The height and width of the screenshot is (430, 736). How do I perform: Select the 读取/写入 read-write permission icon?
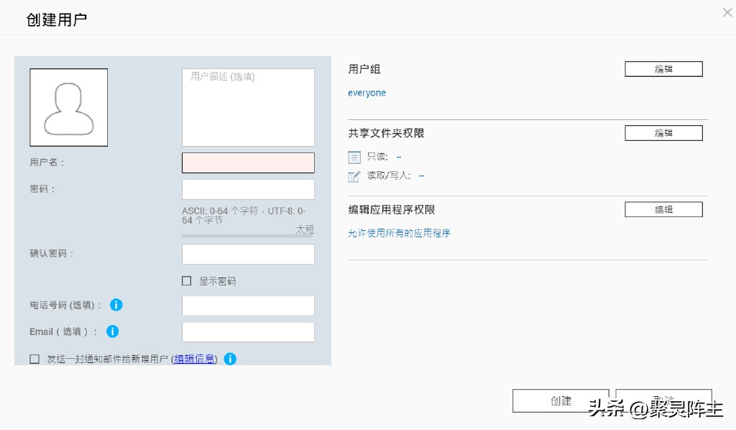click(x=354, y=175)
